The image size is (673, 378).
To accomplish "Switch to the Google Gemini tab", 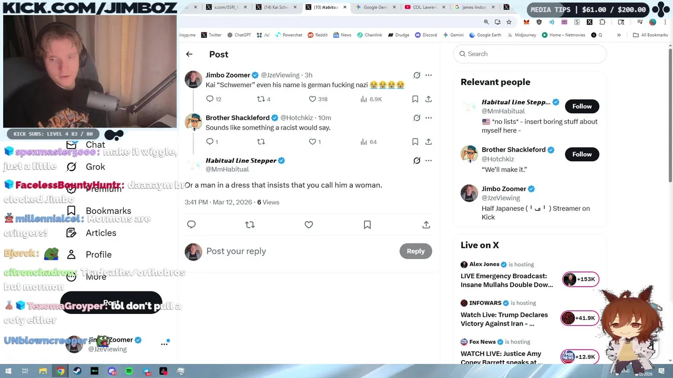I will coord(375,7).
